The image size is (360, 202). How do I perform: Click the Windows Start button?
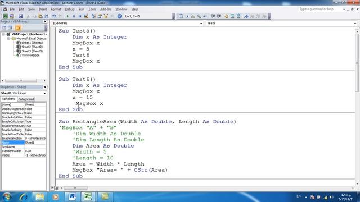(x=7, y=197)
